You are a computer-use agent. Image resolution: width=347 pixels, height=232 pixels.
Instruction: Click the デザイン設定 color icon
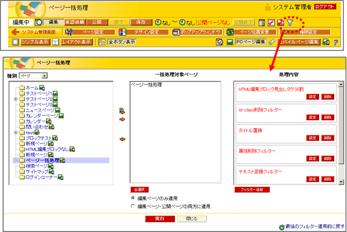[x=122, y=32]
